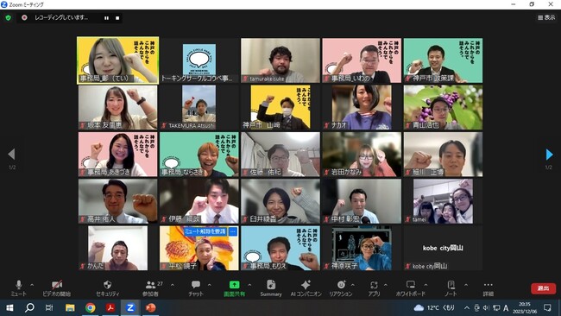This screenshot has width=561, height=316.
Task: Expand the arrow next to Participants
Action: [x=173, y=285]
